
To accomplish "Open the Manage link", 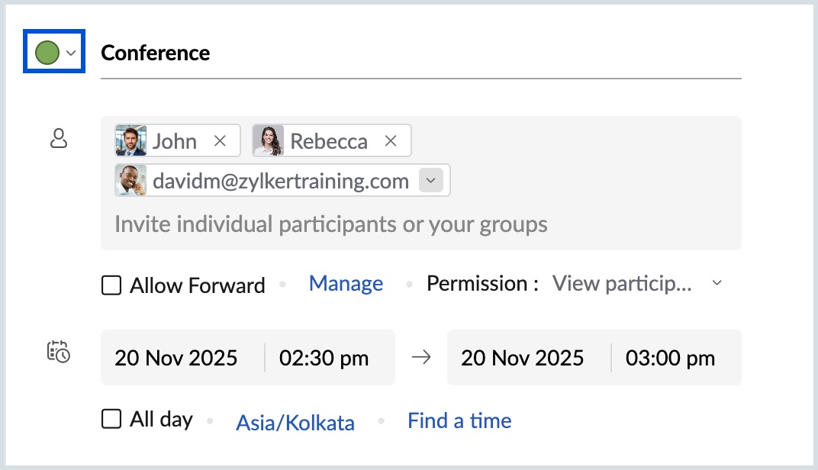I will (x=346, y=284).
